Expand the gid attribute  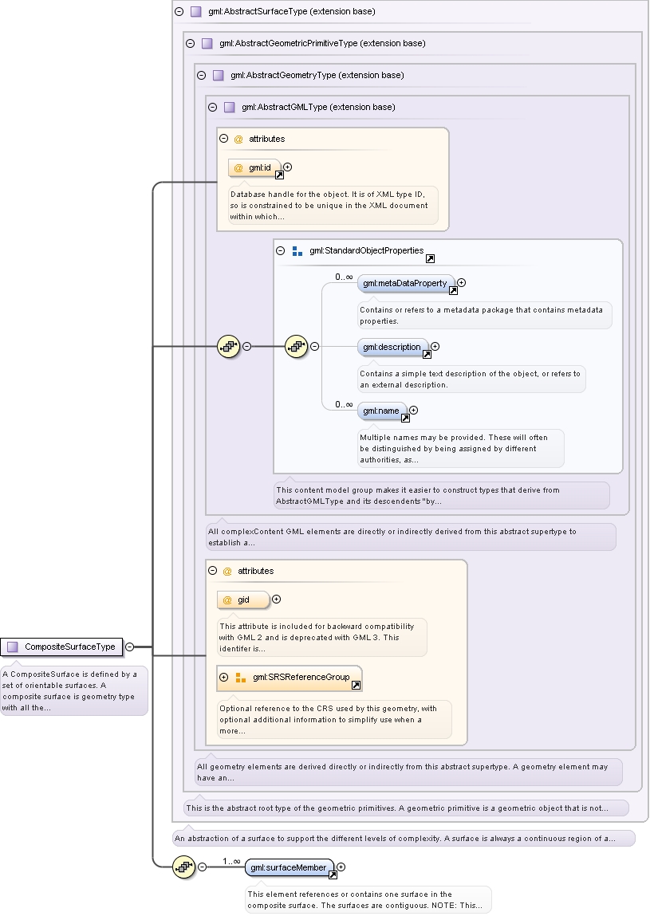coord(277,599)
